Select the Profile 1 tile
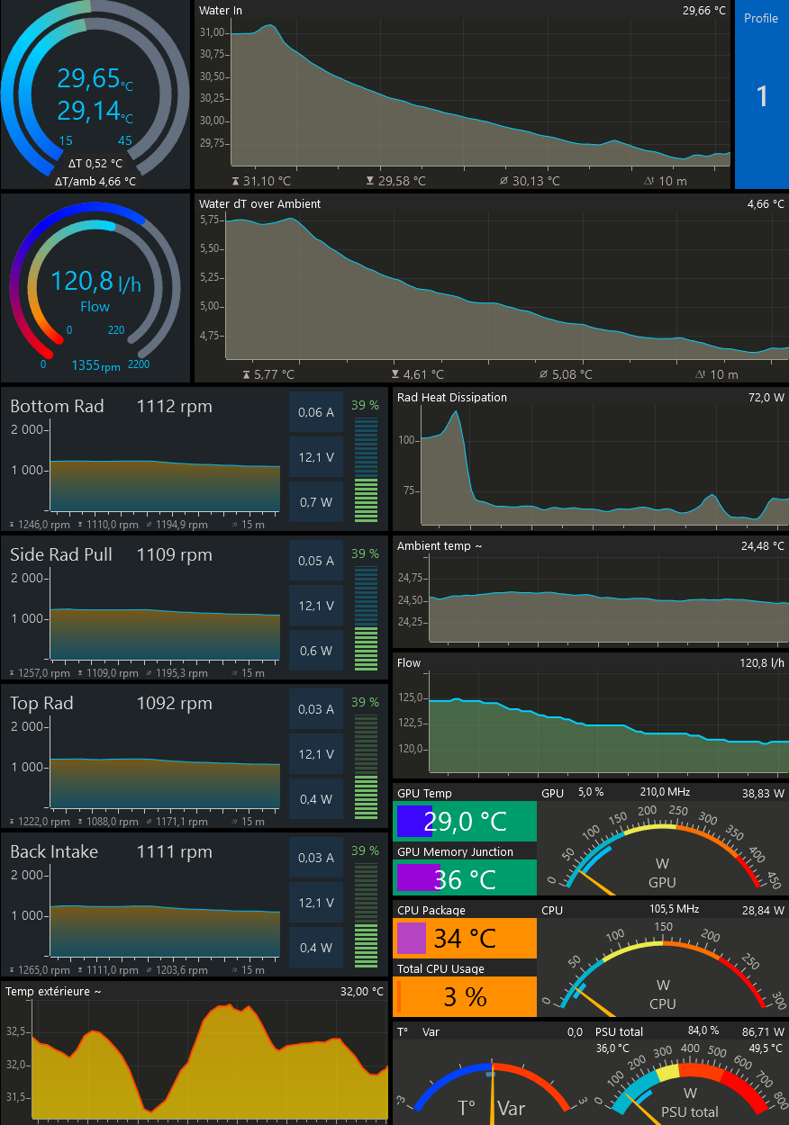Viewport: 789px width, 1125px height. (761, 94)
